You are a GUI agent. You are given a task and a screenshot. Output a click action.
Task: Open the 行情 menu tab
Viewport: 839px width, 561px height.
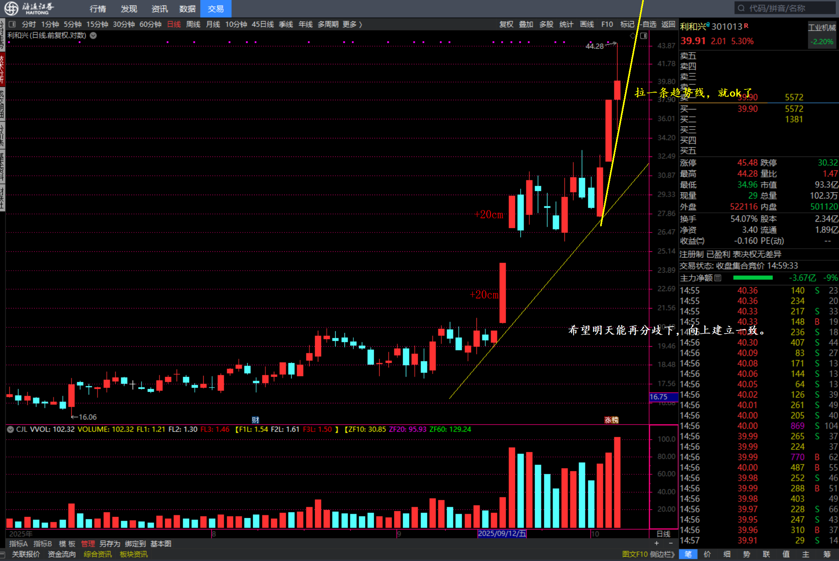[x=98, y=8]
